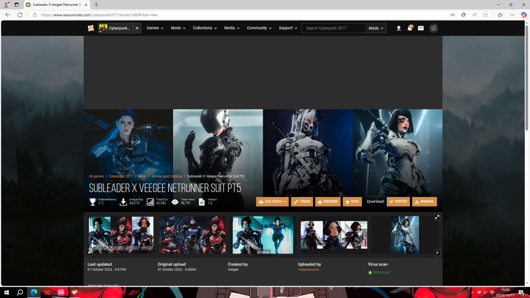Viewport: 530px width, 298px height.
Task: Open the fourth gallery collage thumbnail
Action: (334, 235)
